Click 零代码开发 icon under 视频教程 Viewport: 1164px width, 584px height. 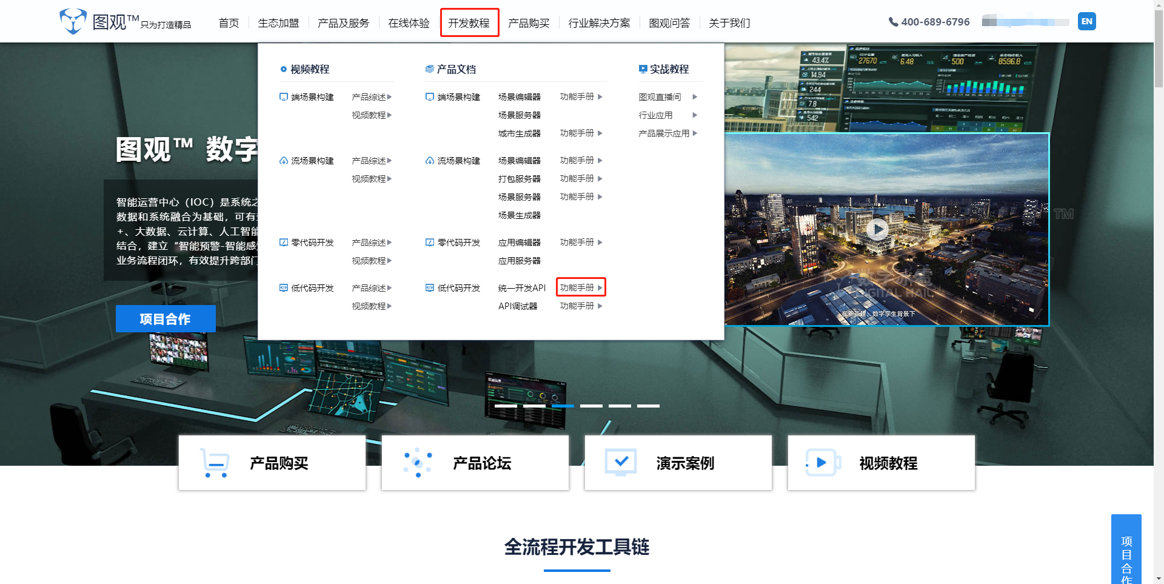[283, 243]
